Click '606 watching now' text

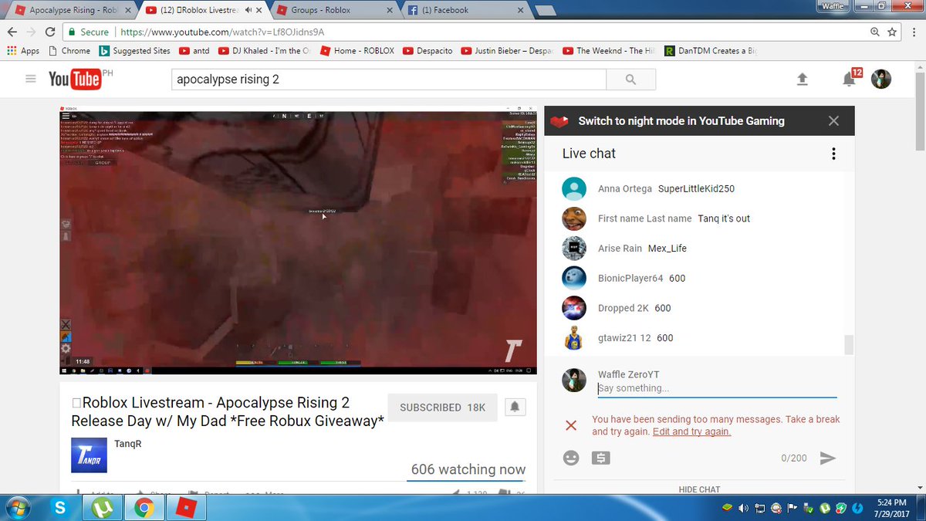[x=468, y=469]
